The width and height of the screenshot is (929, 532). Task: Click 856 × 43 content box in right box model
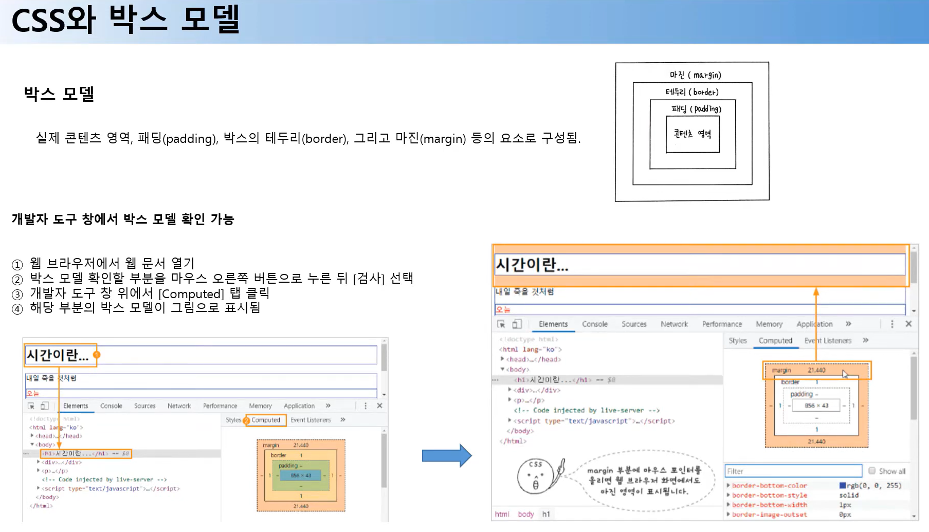click(816, 406)
